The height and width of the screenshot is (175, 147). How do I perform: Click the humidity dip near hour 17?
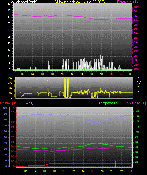click(98, 123)
